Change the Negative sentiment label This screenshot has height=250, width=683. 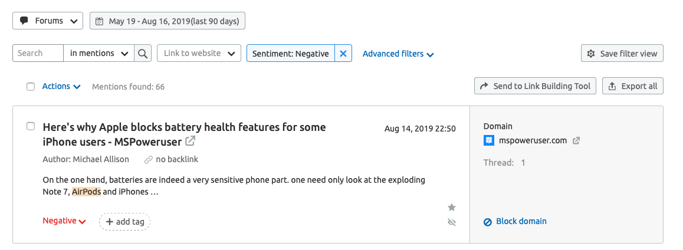[x=64, y=221]
